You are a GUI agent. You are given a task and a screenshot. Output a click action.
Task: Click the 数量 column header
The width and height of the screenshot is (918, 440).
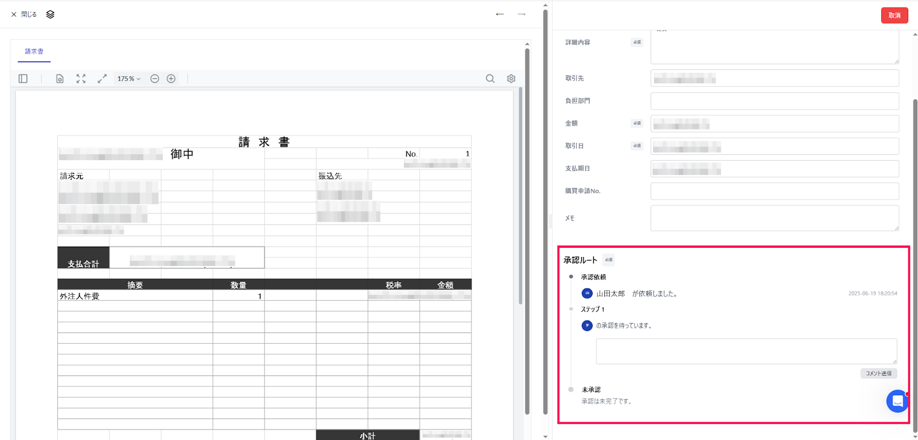(x=239, y=285)
